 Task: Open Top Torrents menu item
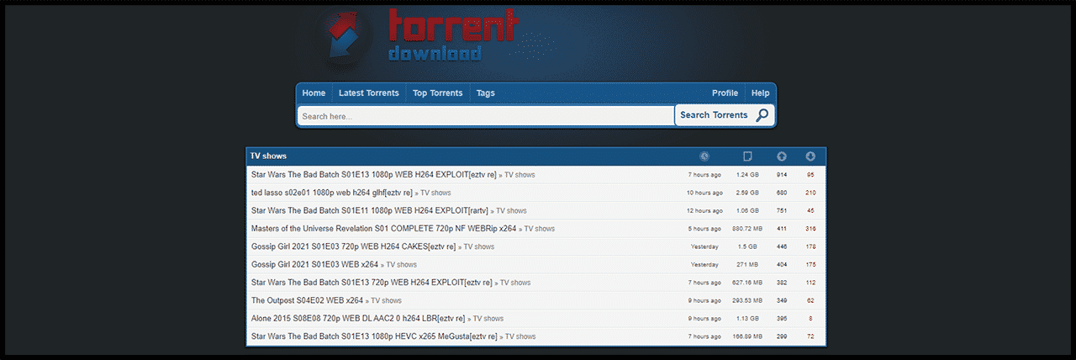(437, 93)
